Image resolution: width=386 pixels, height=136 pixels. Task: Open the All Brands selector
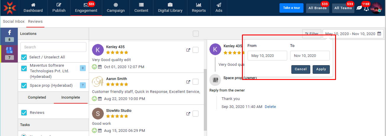(317, 8)
